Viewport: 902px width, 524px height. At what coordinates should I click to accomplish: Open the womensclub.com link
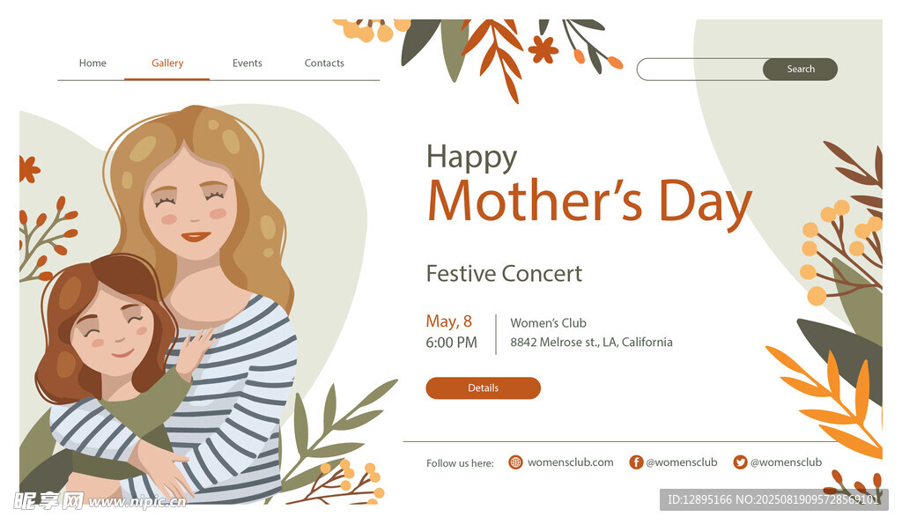[x=570, y=462]
